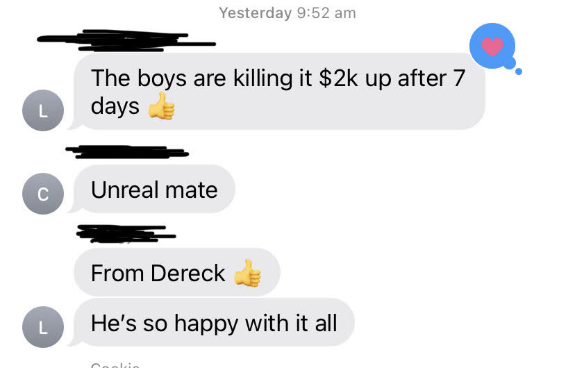Click the C contact avatar

(43, 194)
